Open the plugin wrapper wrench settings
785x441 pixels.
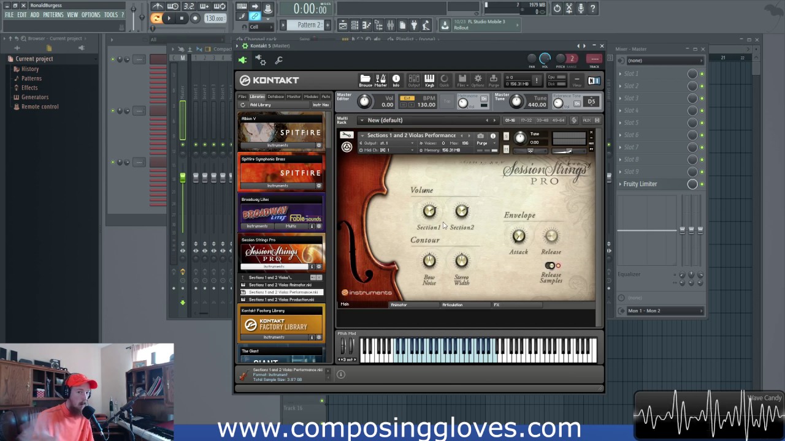[x=279, y=60]
